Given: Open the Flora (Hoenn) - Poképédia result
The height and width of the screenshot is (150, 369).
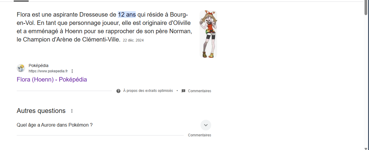Looking at the screenshot, I should pos(52,79).
